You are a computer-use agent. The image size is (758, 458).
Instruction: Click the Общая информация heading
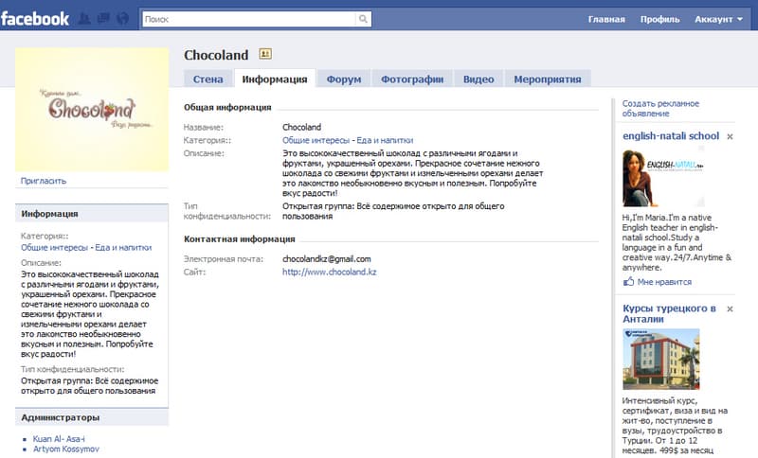click(x=227, y=107)
